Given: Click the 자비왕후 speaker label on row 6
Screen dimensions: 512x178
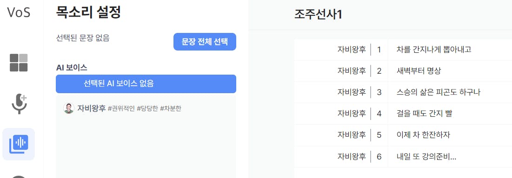Looking at the screenshot, I should pos(352,157).
